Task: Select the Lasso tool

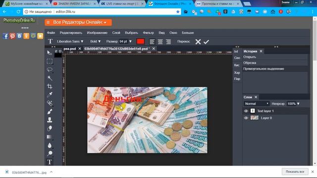Action: coord(50,70)
